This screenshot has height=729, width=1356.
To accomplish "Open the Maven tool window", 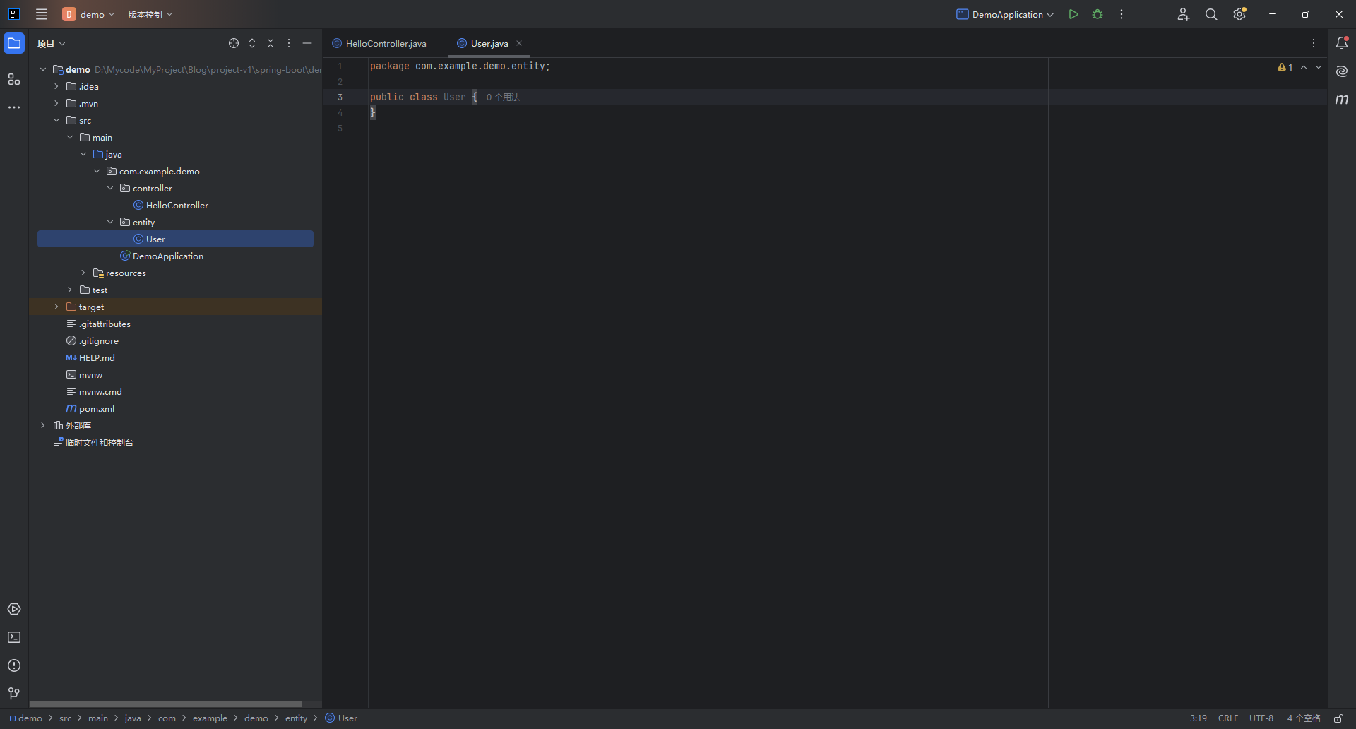I will tap(1342, 100).
